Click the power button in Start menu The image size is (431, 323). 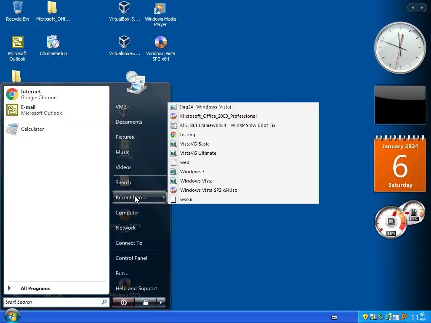tap(123, 302)
